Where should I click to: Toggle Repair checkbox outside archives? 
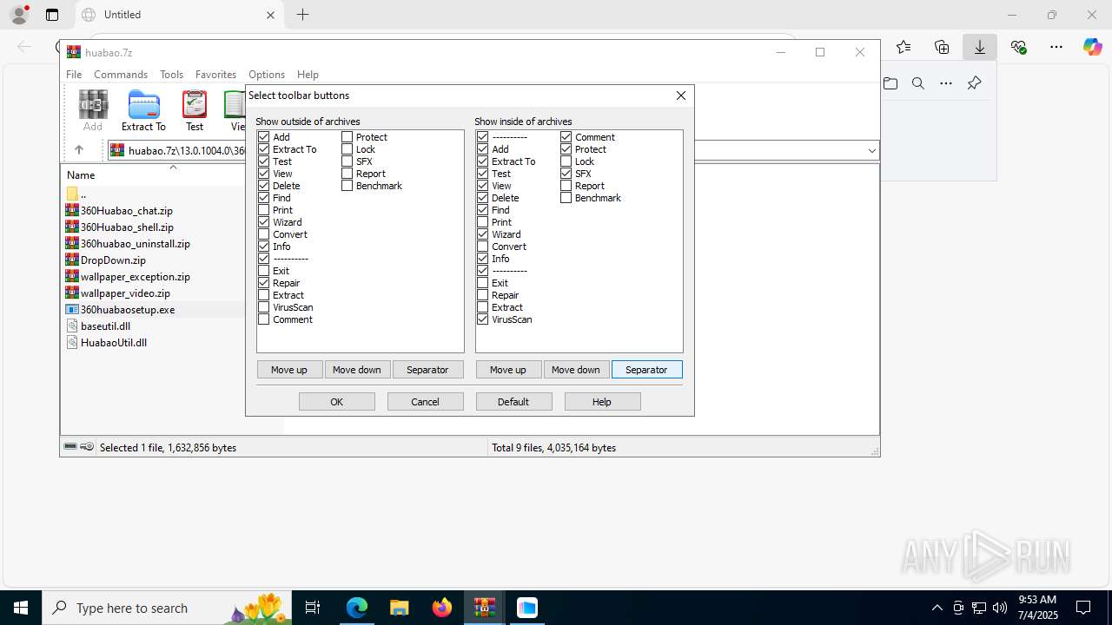pos(264,283)
